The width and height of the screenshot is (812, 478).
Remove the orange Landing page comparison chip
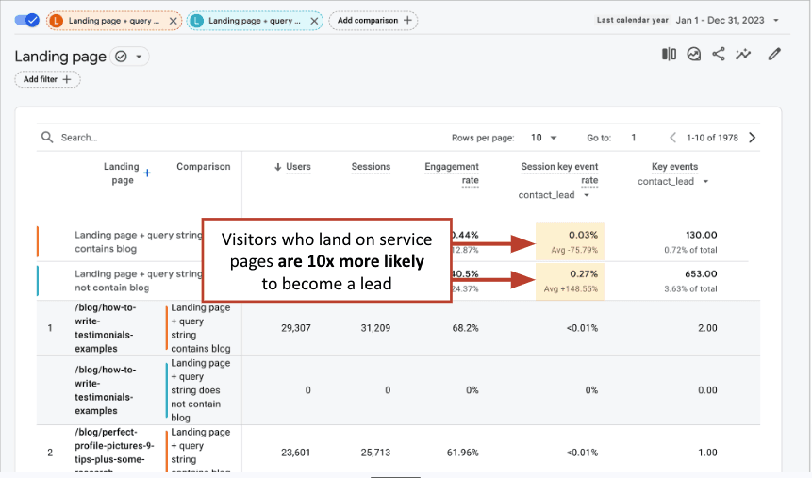click(173, 20)
